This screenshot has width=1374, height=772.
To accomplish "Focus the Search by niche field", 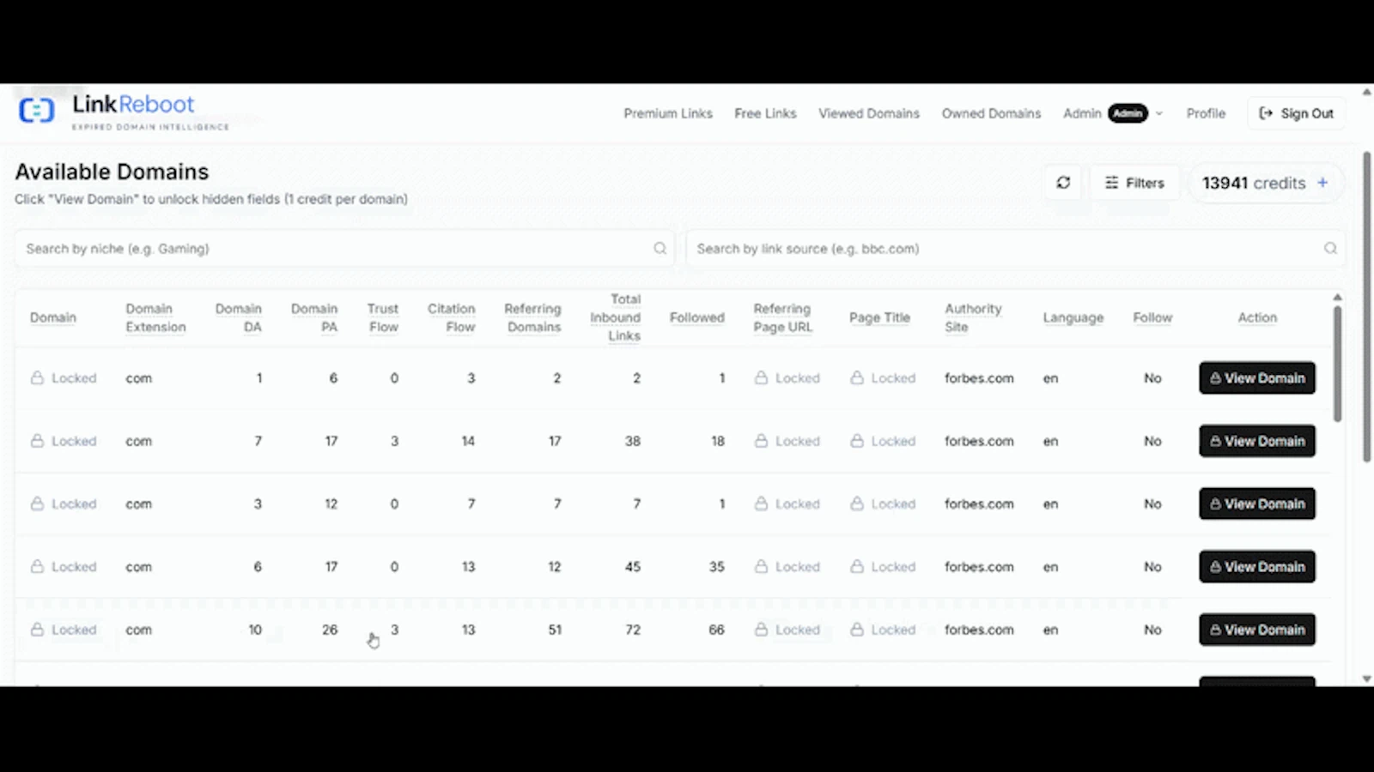I will coord(344,249).
